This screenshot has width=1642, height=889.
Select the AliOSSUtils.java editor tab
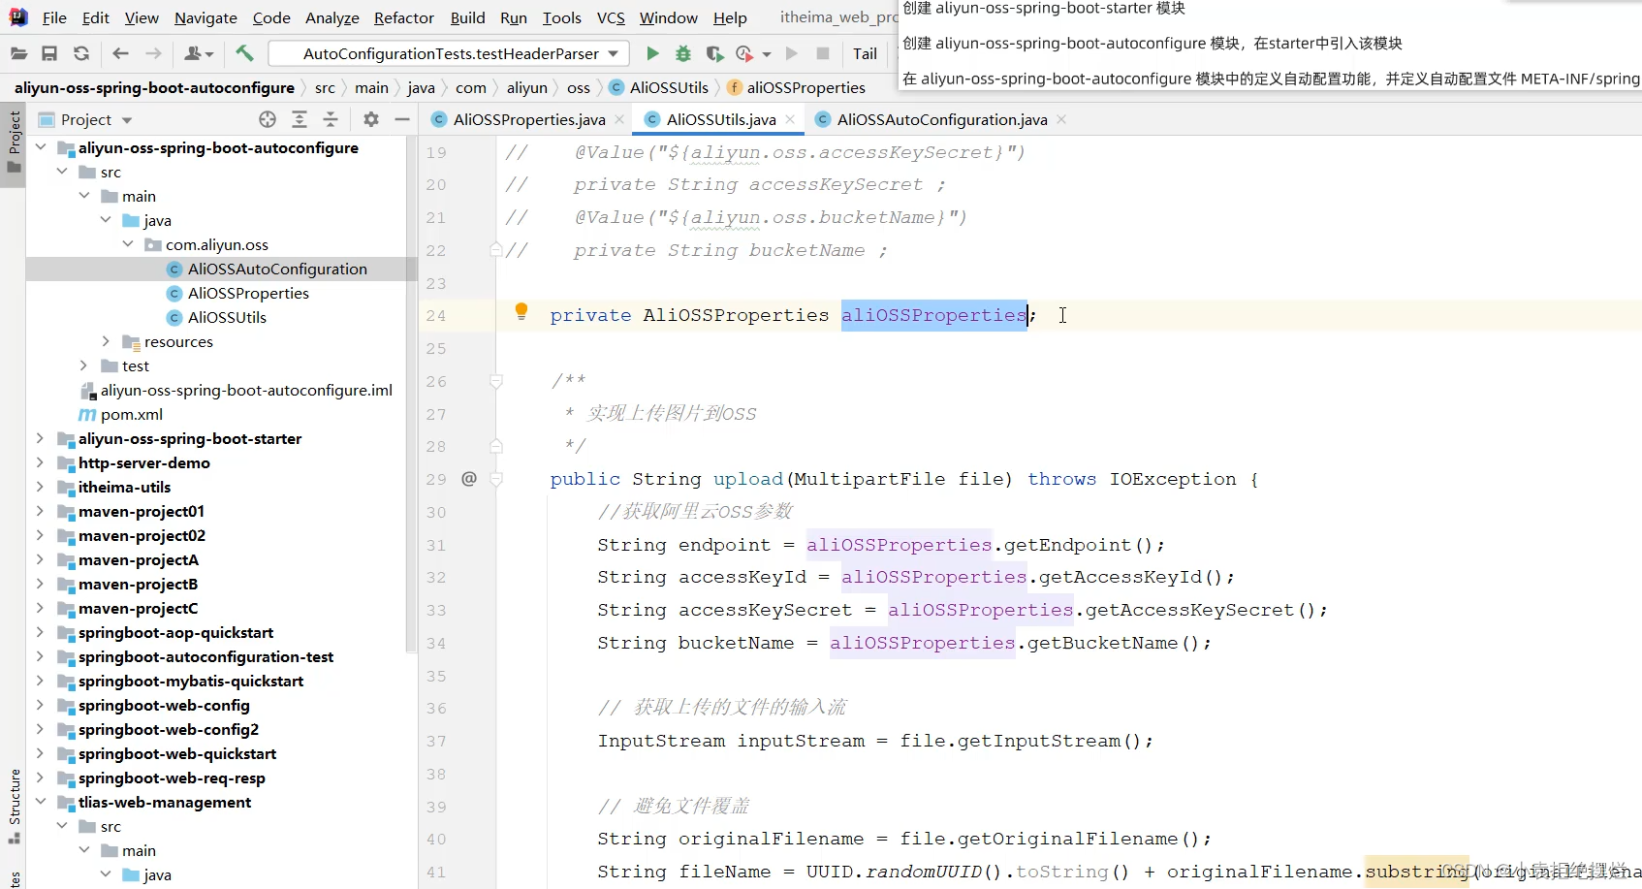[x=721, y=119]
